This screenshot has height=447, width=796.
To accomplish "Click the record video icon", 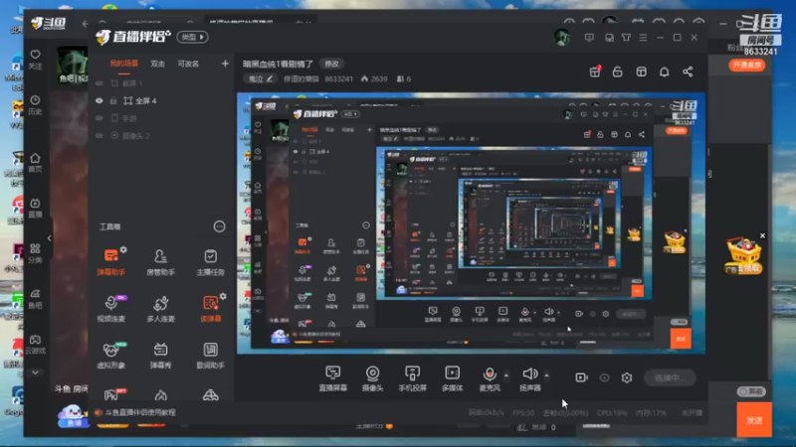I will click(581, 377).
